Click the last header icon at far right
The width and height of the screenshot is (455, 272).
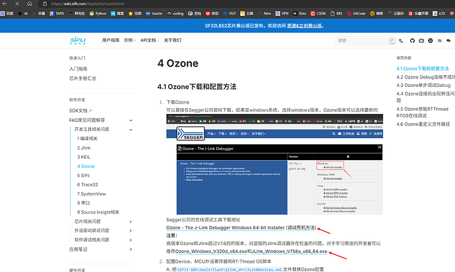tap(448, 41)
